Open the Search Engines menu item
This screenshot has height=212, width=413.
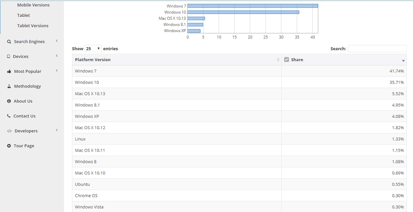[29, 42]
